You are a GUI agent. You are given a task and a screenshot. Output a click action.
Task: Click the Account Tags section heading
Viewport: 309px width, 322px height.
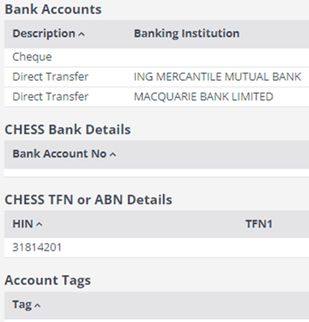click(x=47, y=280)
